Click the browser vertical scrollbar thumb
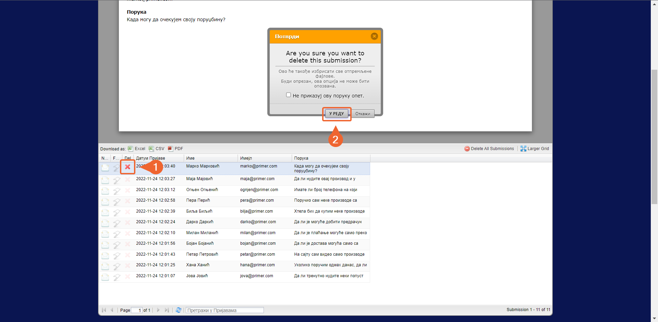Screen dimensions: 658x322 coord(654,137)
